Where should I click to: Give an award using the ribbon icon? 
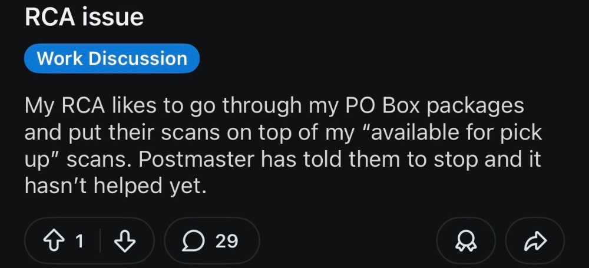pyautogui.click(x=465, y=241)
